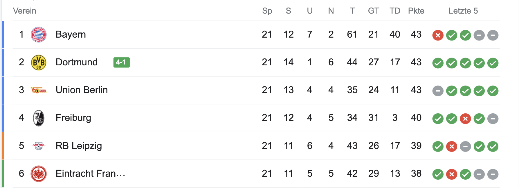This screenshot has width=519, height=188.
Task: Click Union Berlin's grey draw icon
Action: pyautogui.click(x=438, y=91)
